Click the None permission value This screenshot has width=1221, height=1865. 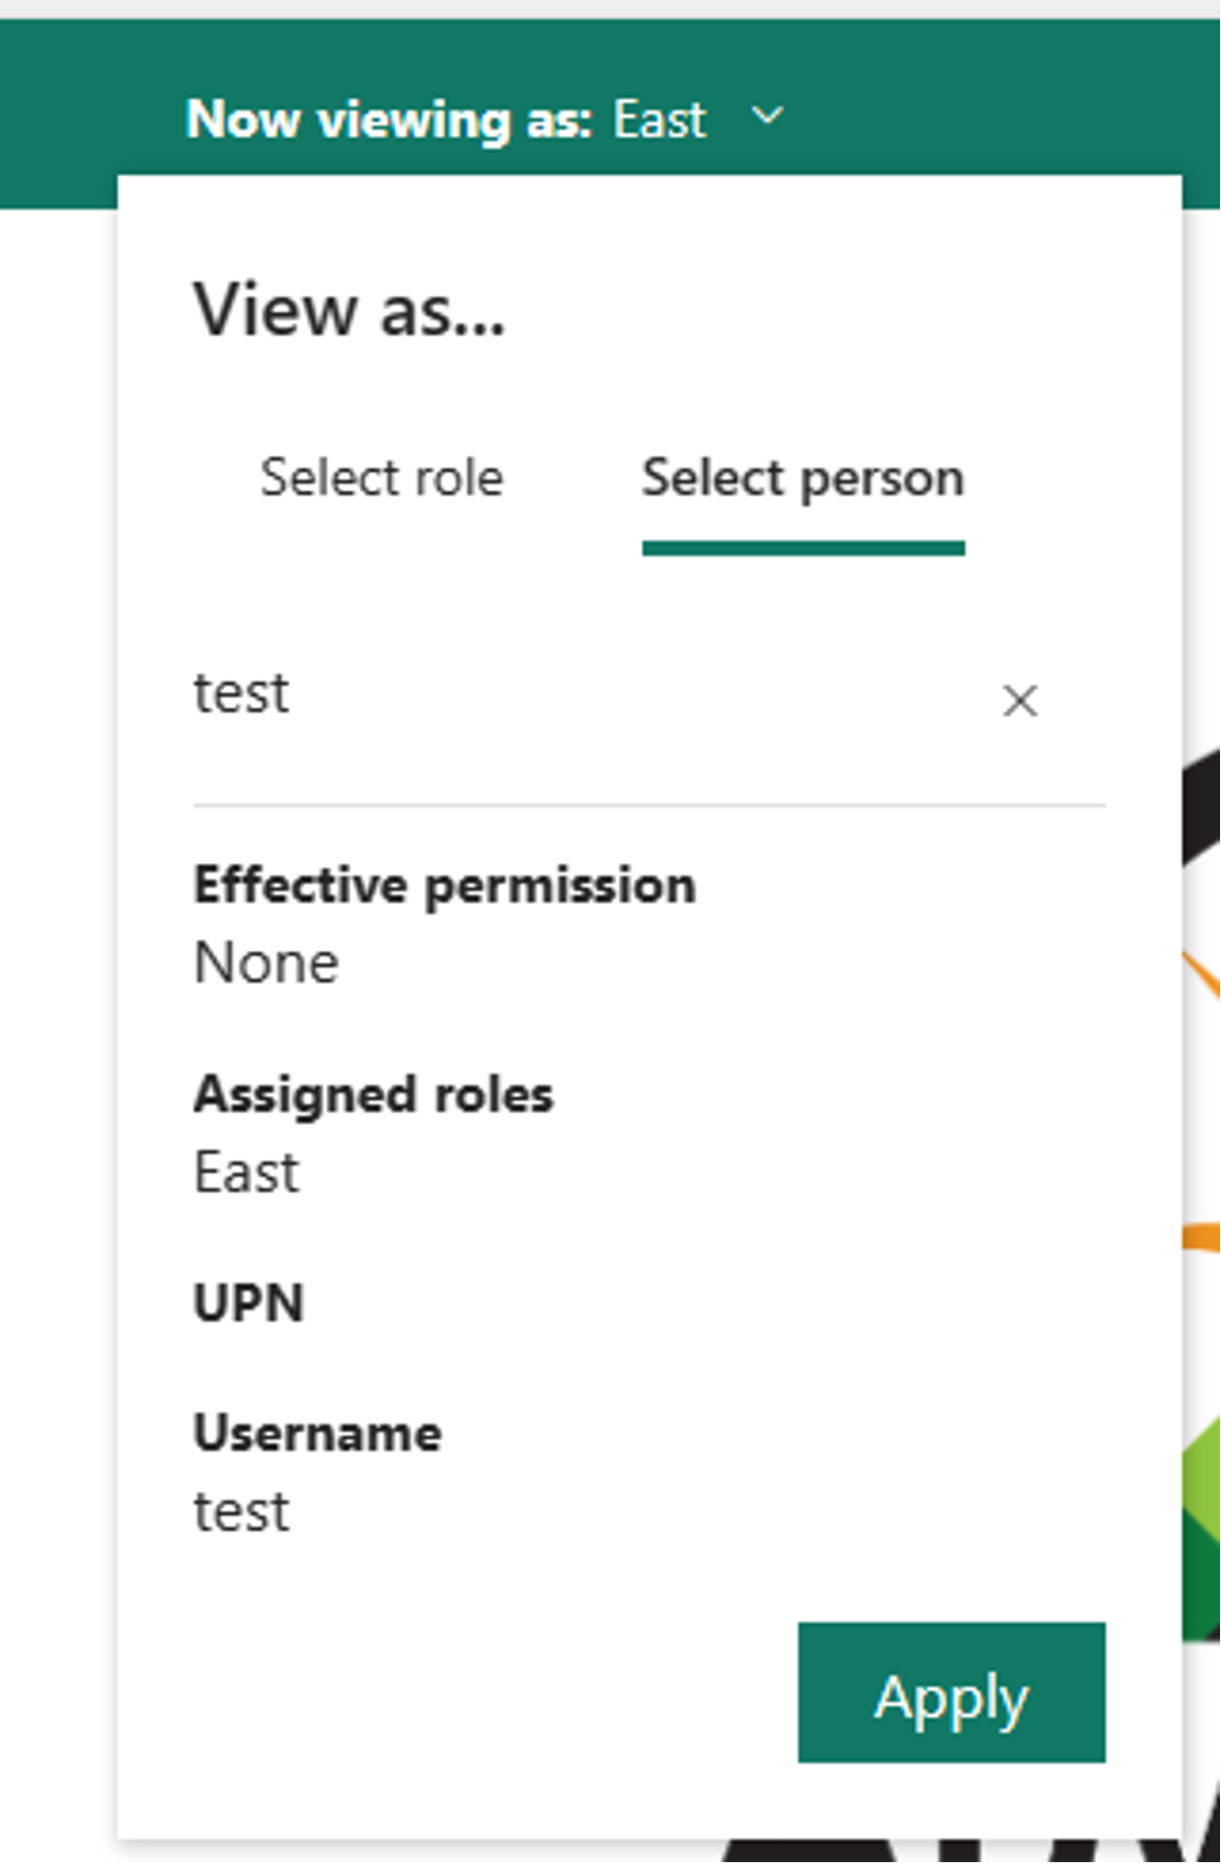[266, 963]
